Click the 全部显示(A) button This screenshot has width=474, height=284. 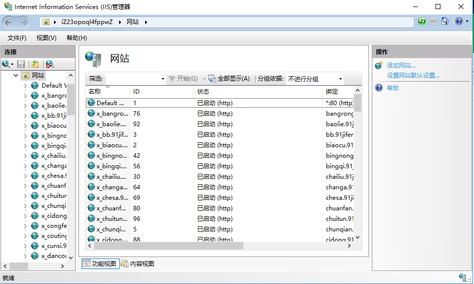(x=229, y=79)
